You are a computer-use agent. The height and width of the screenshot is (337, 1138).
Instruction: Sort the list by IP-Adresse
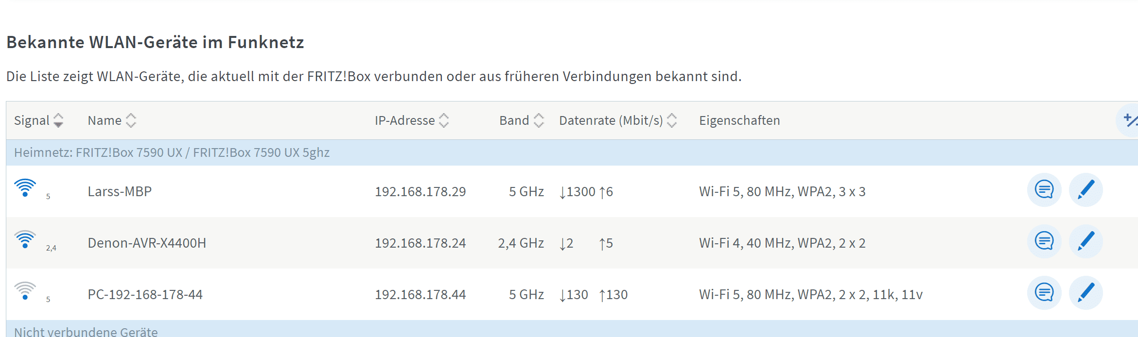tap(411, 120)
